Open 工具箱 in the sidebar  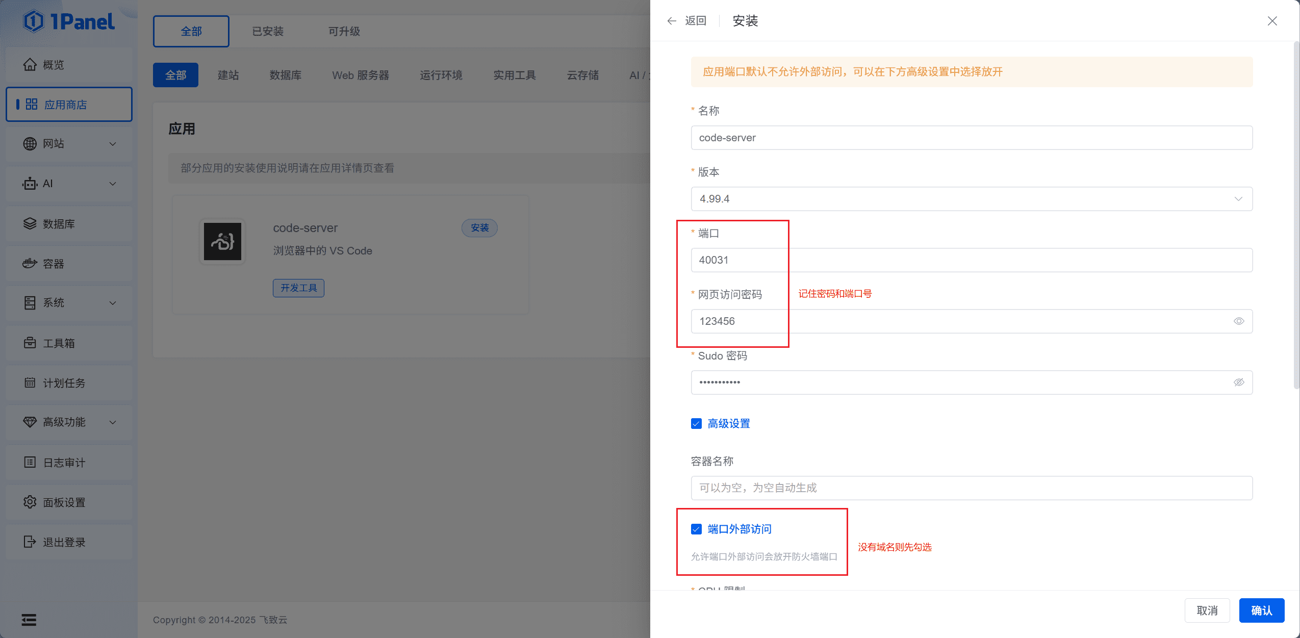click(69, 343)
